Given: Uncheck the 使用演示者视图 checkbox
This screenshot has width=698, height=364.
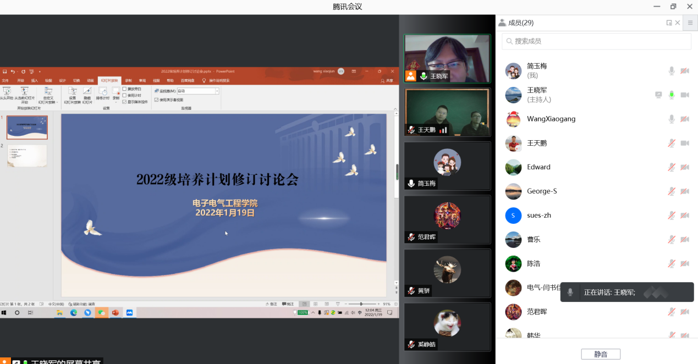Looking at the screenshot, I should 157,100.
